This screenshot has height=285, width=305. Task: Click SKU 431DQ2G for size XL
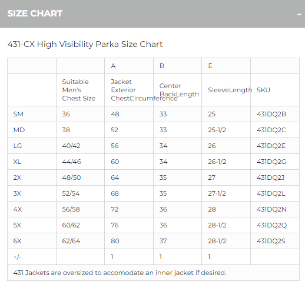(x=271, y=162)
